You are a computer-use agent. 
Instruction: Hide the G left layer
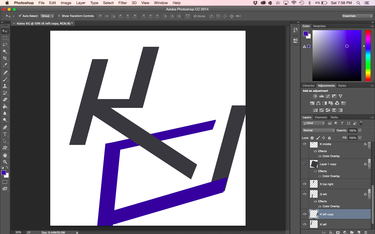(x=305, y=194)
